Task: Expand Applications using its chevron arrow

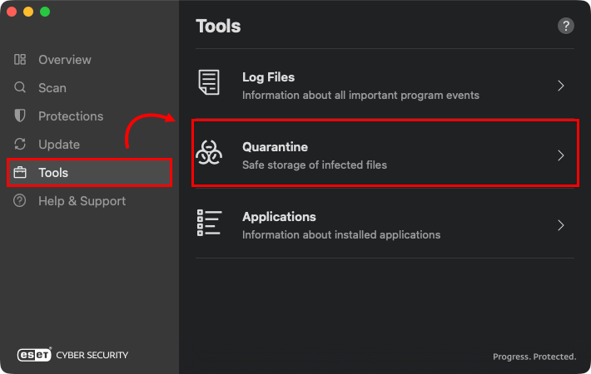Action: coord(561,225)
